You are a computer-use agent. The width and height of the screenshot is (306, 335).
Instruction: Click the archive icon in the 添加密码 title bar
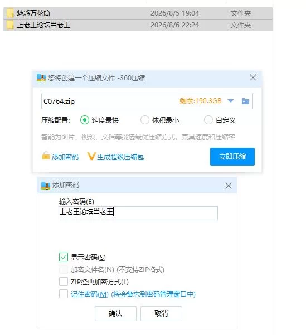click(x=45, y=186)
